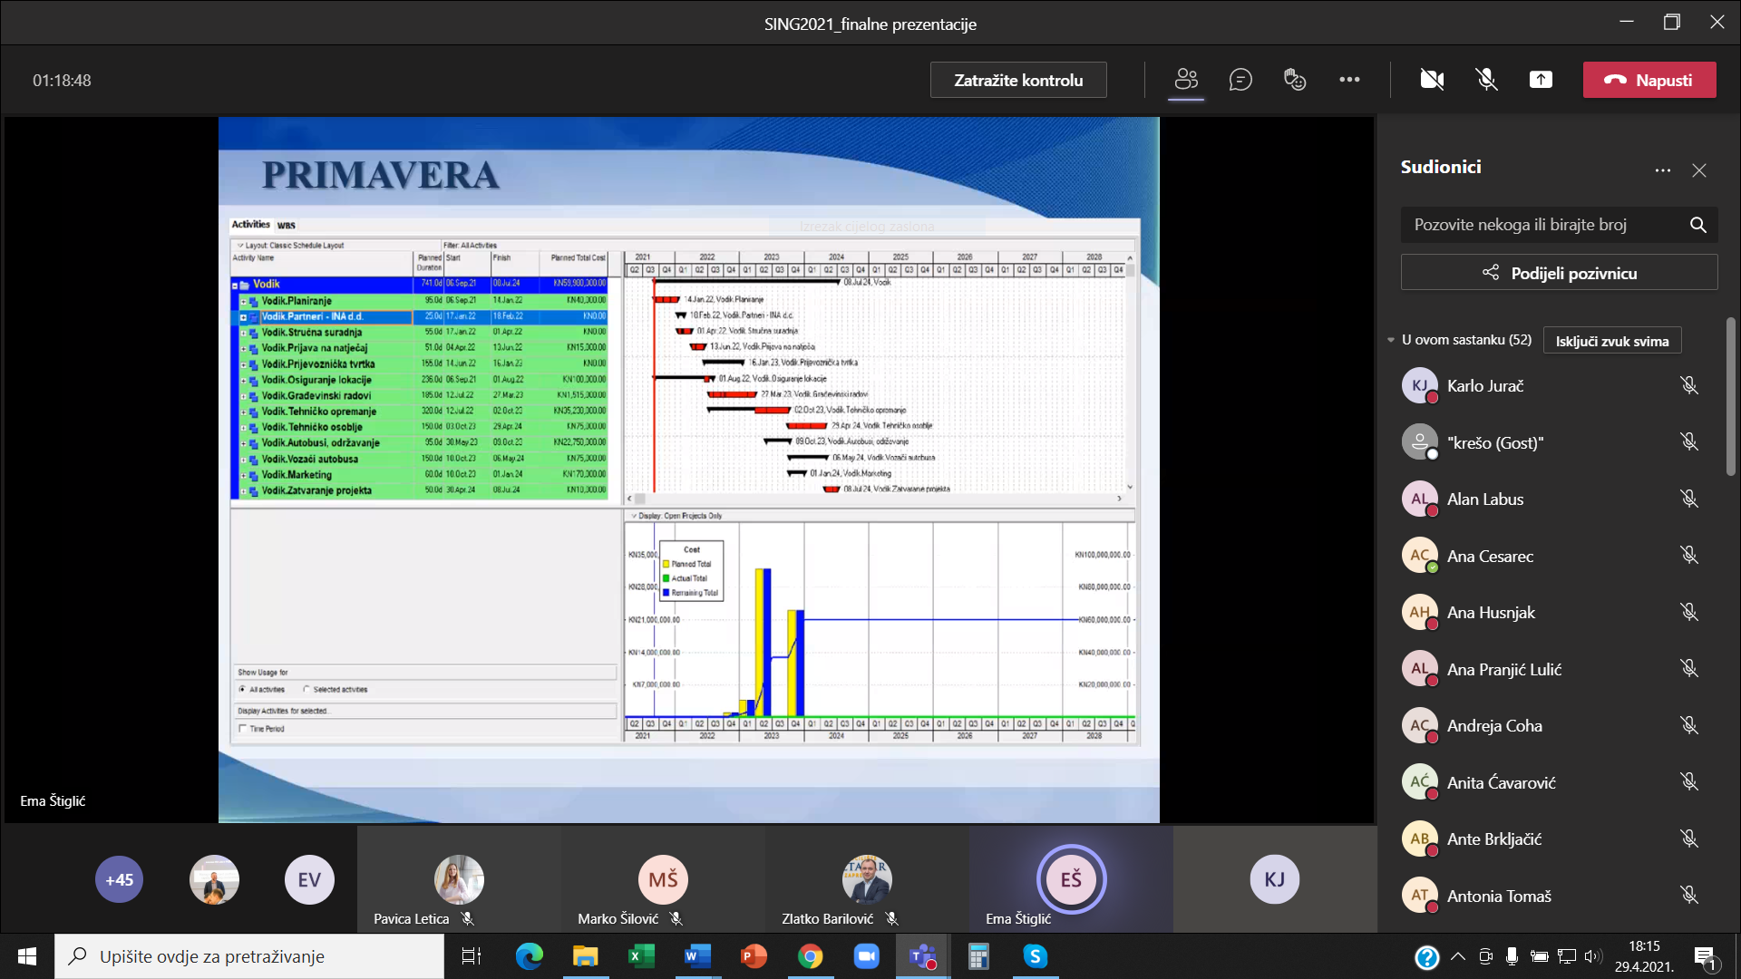Open the notification center icon
Image resolution: width=1741 pixels, height=979 pixels.
tap(1706, 956)
